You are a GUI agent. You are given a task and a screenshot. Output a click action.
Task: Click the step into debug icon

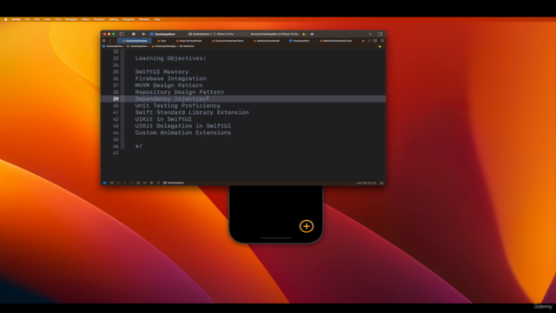125,183
